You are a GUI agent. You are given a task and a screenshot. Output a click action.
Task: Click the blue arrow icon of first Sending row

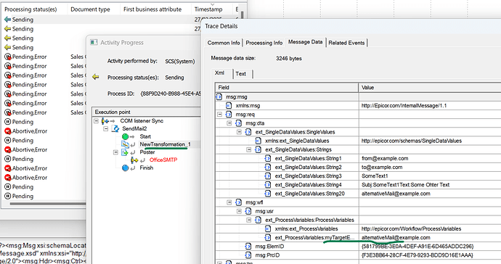coord(7,20)
